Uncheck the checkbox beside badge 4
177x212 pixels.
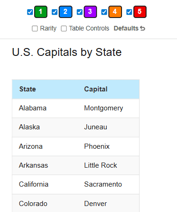click(104, 12)
